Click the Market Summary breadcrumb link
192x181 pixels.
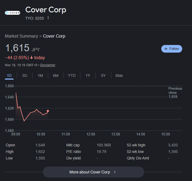21,36
